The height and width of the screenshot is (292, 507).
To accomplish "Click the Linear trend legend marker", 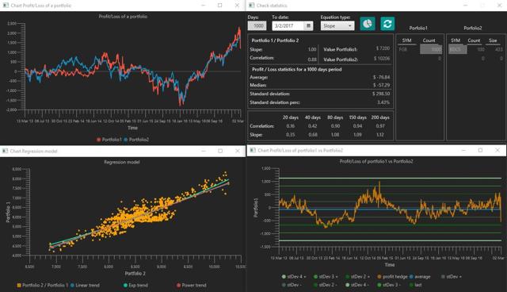I will point(72,285).
